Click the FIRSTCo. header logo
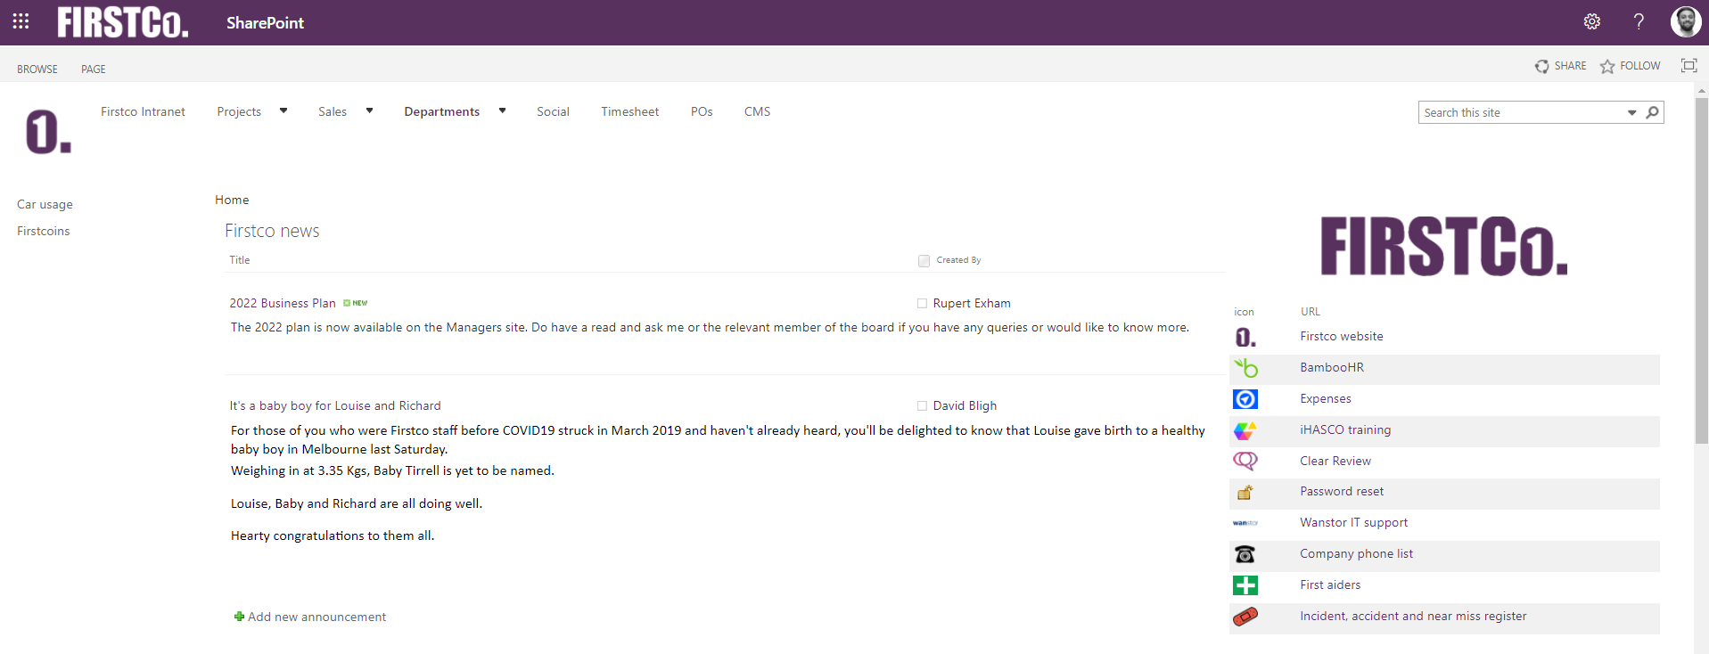1709x654 pixels. [123, 22]
